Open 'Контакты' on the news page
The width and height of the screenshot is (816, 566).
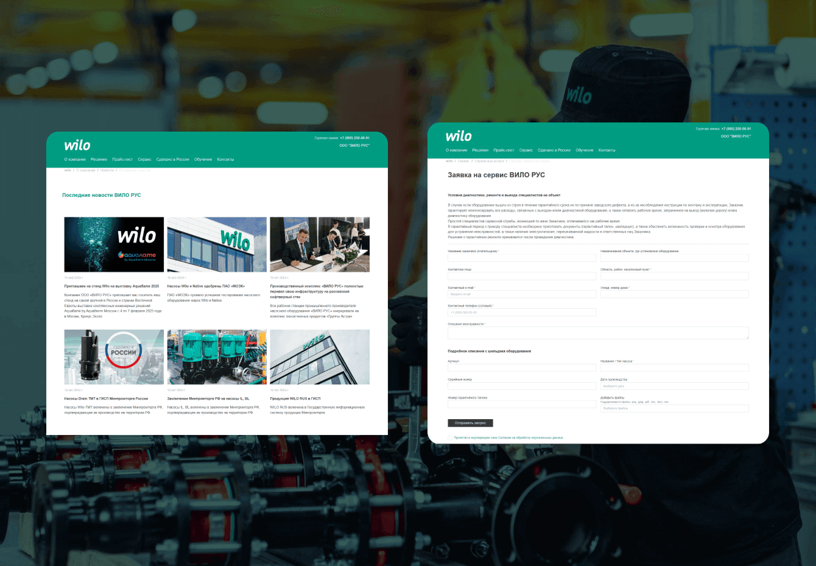tap(225, 160)
